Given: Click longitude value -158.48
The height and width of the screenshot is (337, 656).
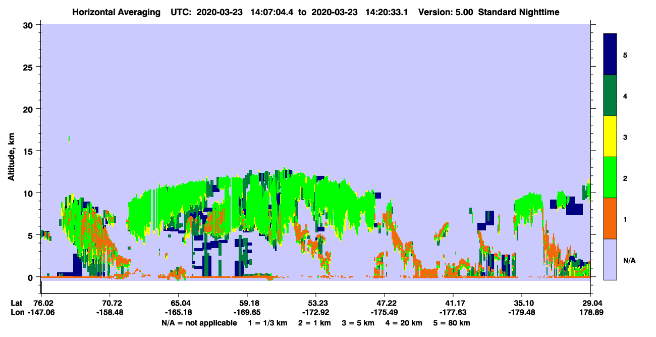Looking at the screenshot, I should pyautogui.click(x=110, y=312).
